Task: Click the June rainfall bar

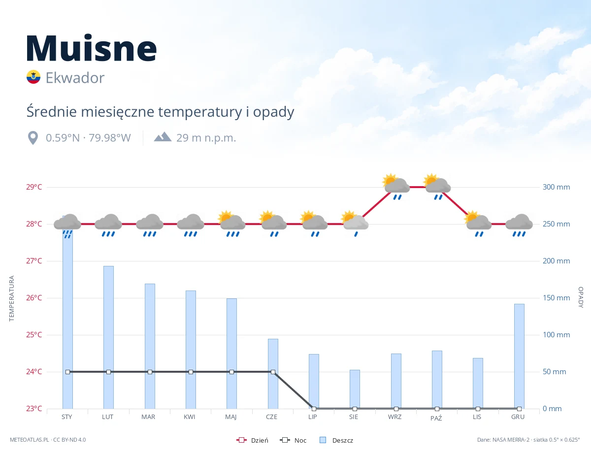Action: [x=273, y=374]
